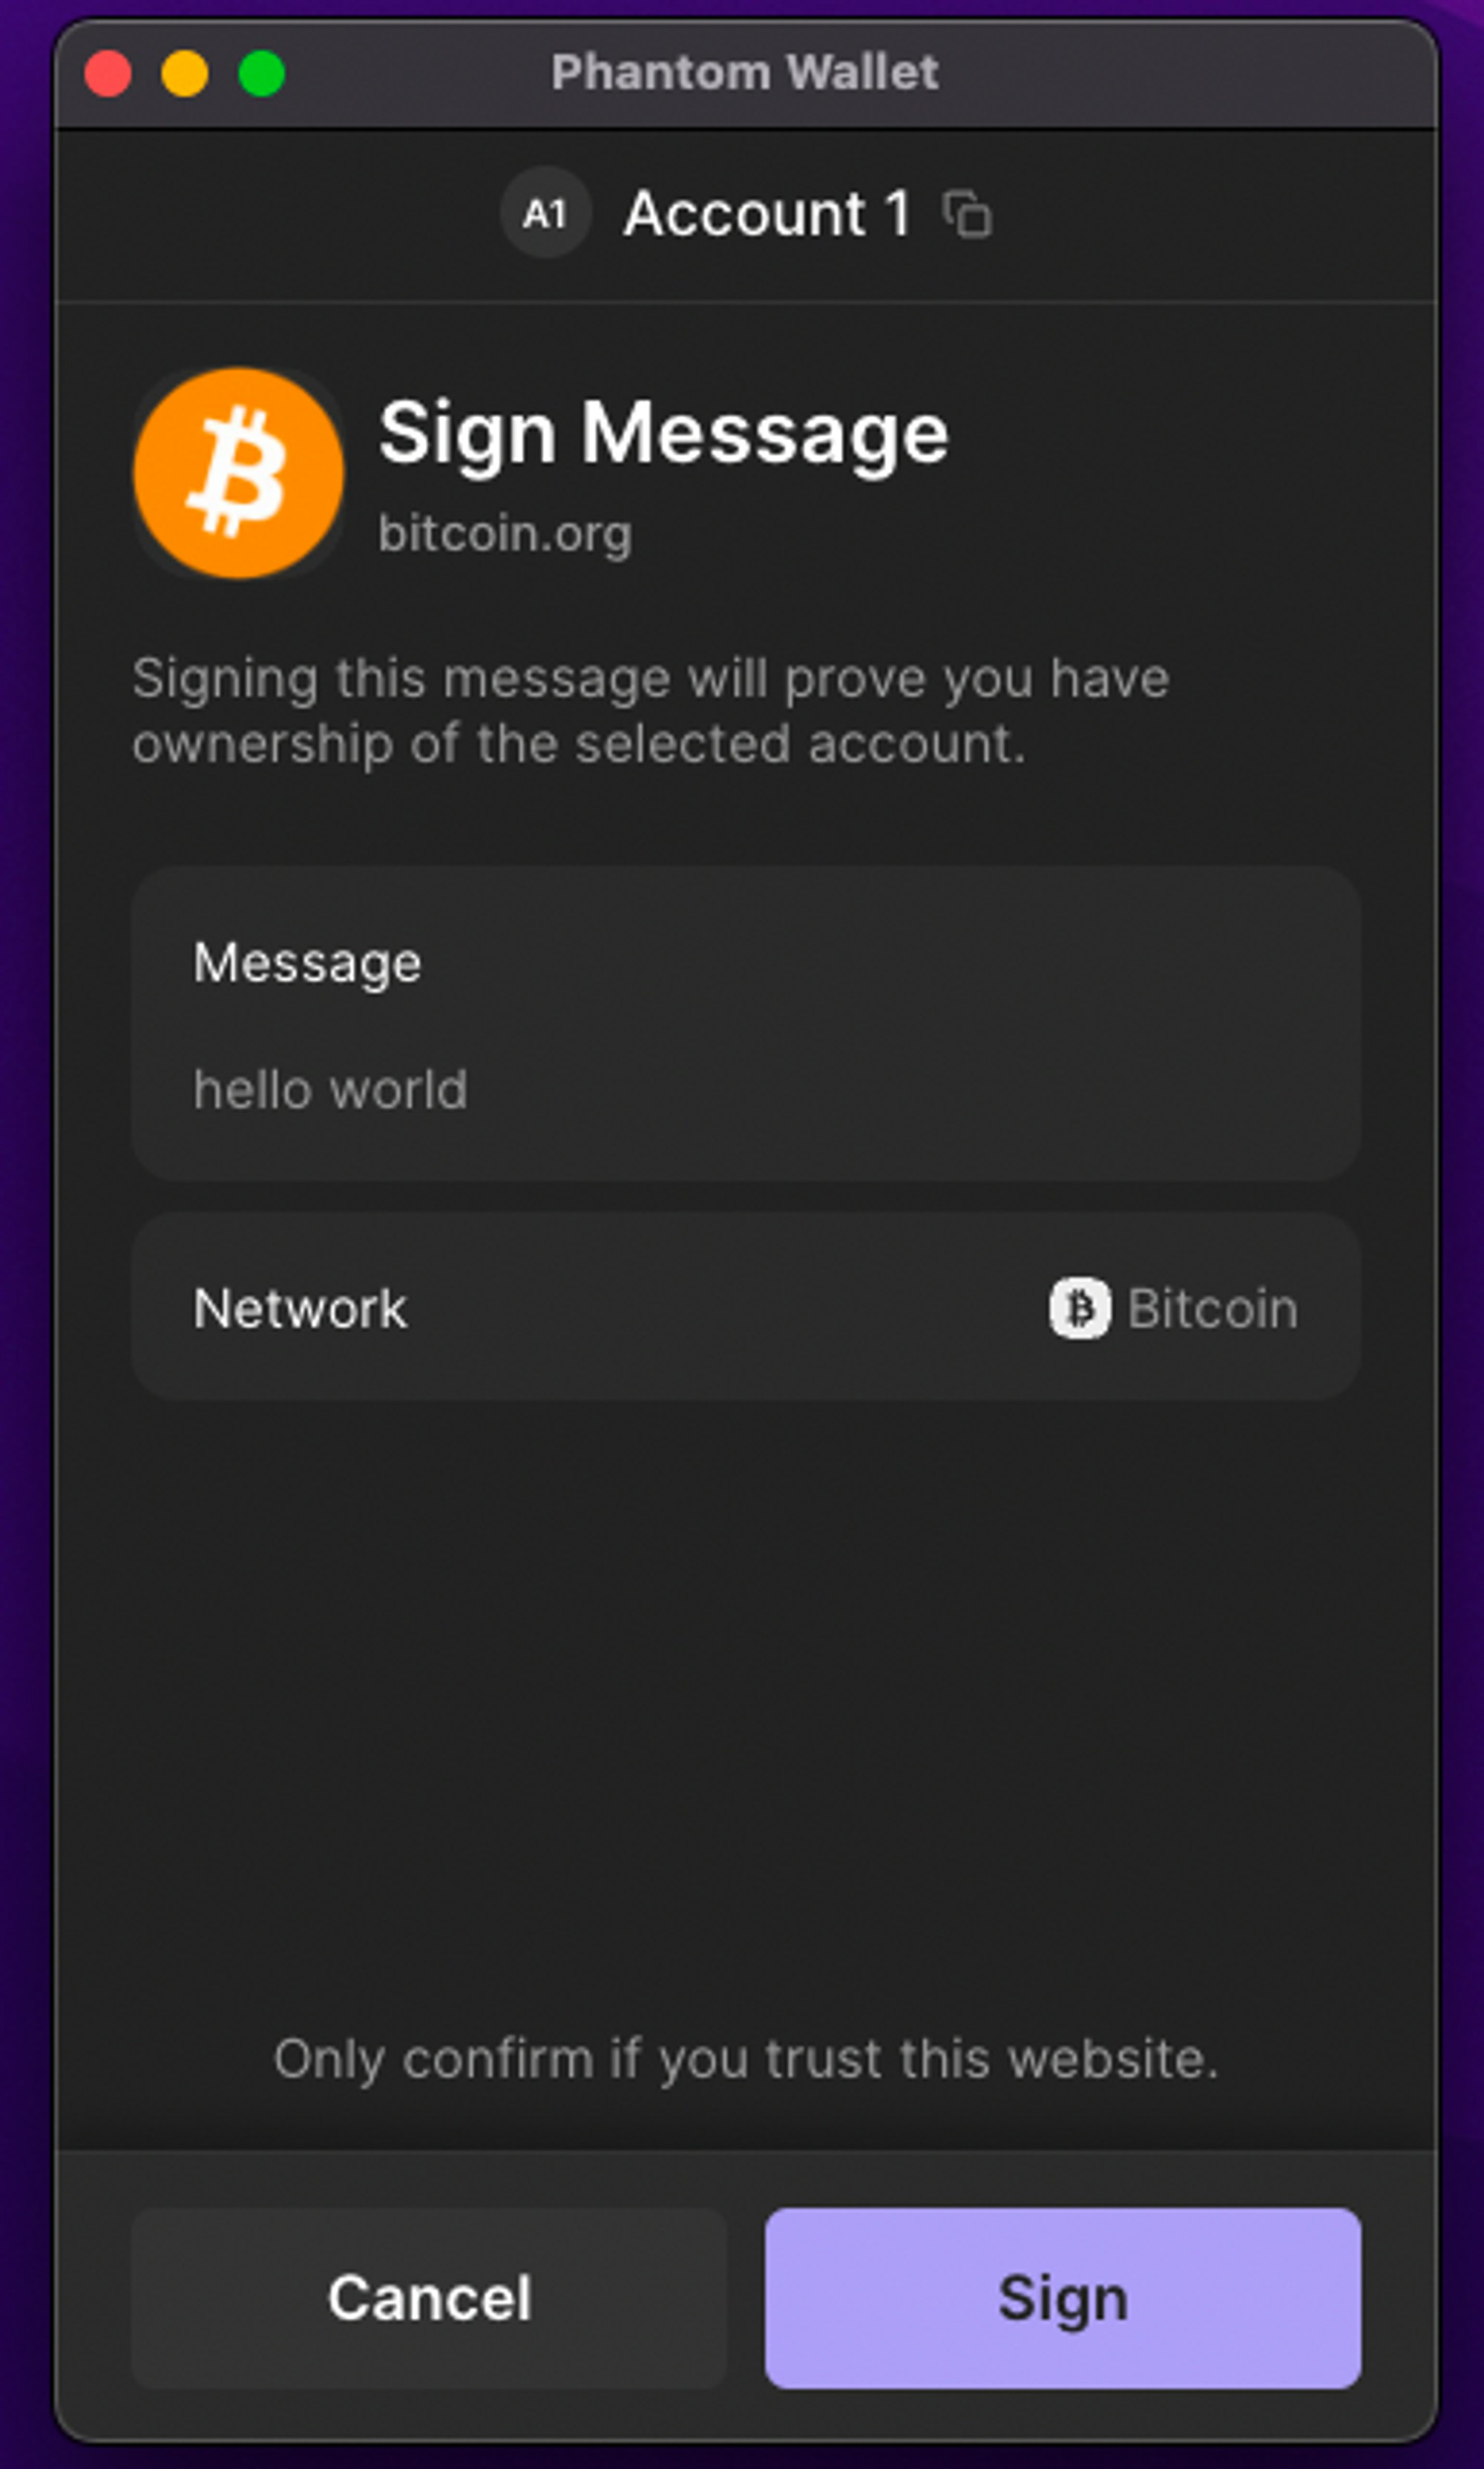Image resolution: width=1484 pixels, height=2469 pixels.
Task: Click the ownership warning text
Action: (x=650, y=710)
